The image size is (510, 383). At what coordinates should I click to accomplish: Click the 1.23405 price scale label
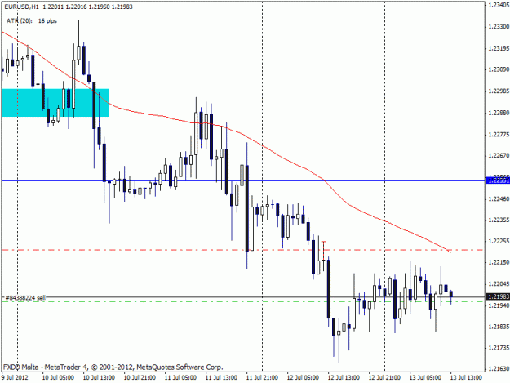click(x=499, y=4)
